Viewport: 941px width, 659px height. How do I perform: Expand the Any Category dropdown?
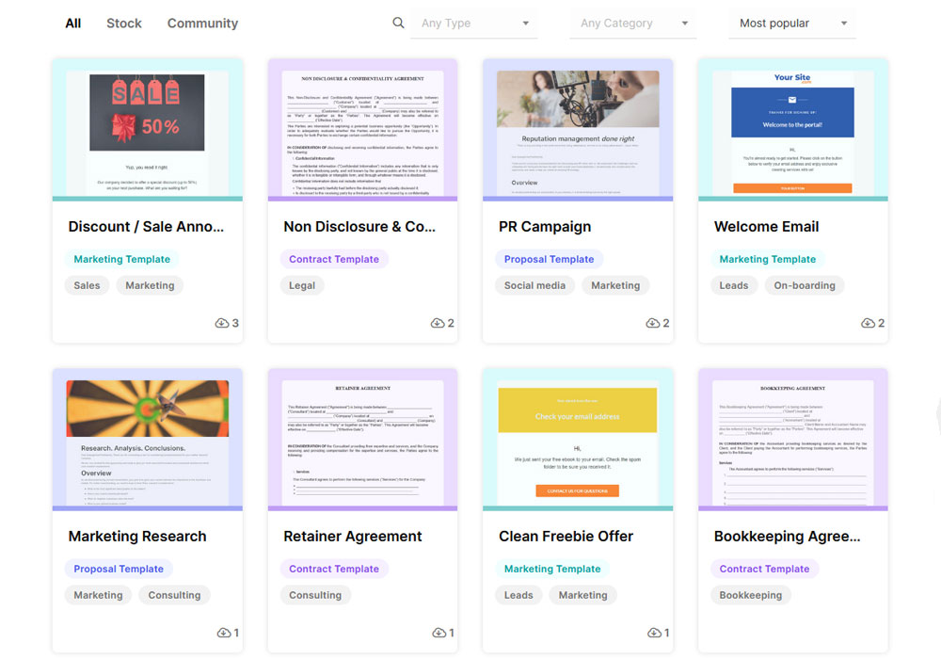(633, 24)
